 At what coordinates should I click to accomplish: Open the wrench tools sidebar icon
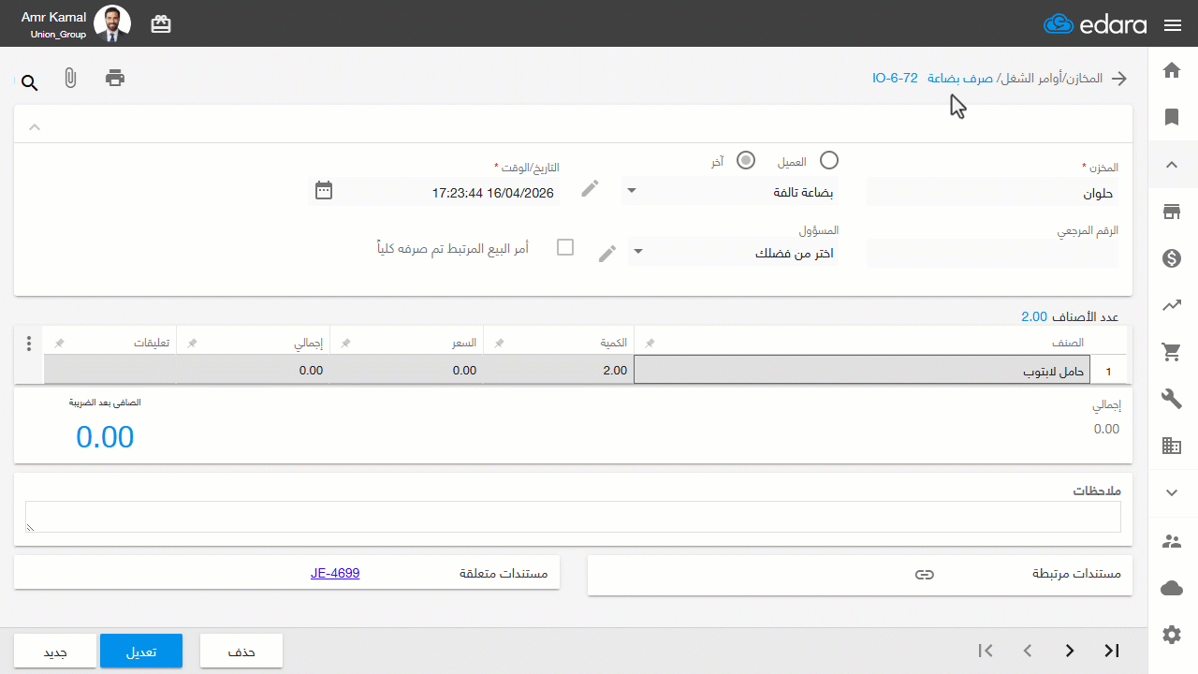click(x=1172, y=399)
